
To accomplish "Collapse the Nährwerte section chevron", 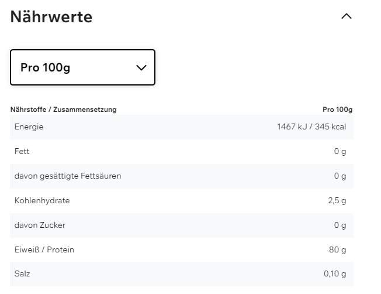I will point(347,16).
